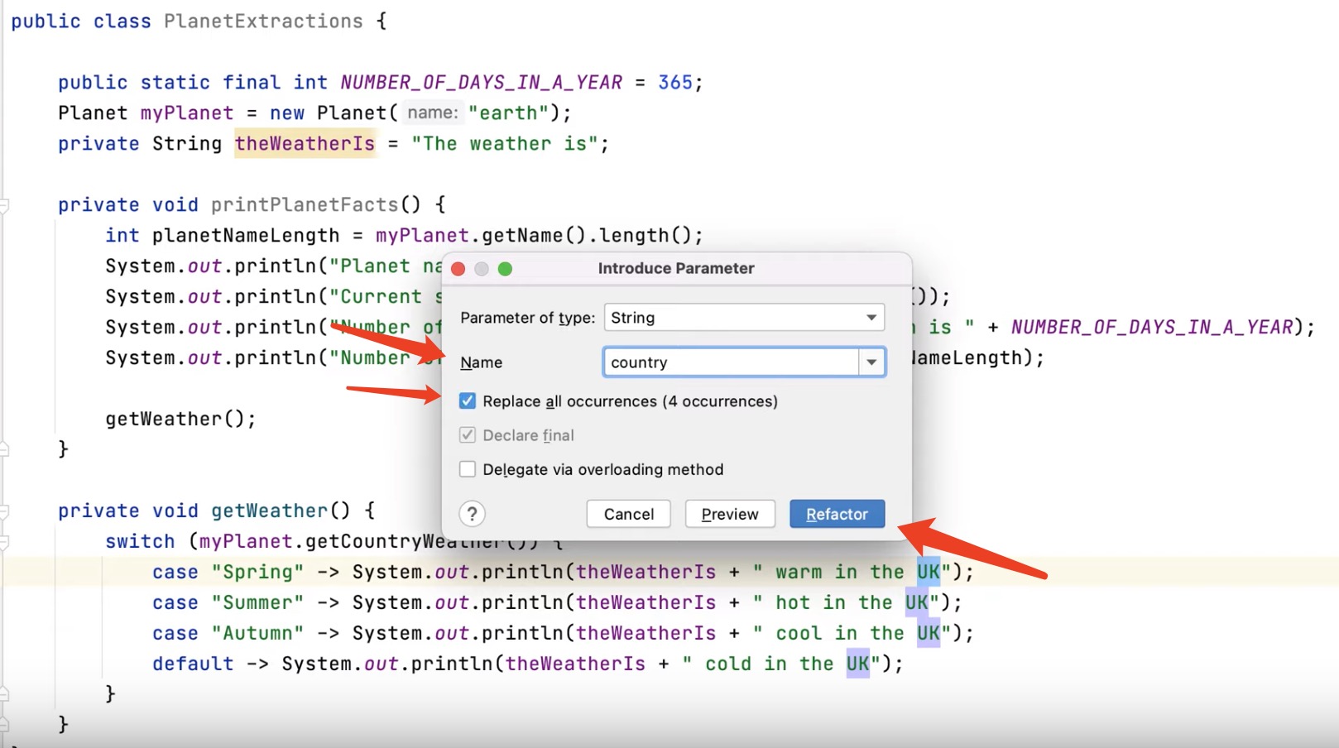Click the getWeather() call in printPlanetFacts
The image size is (1339, 748).
(x=180, y=420)
